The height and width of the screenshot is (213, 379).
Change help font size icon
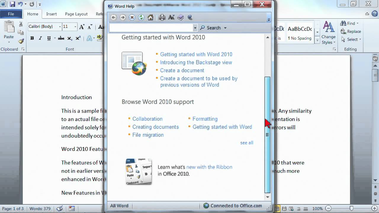pyautogui.click(x=171, y=17)
